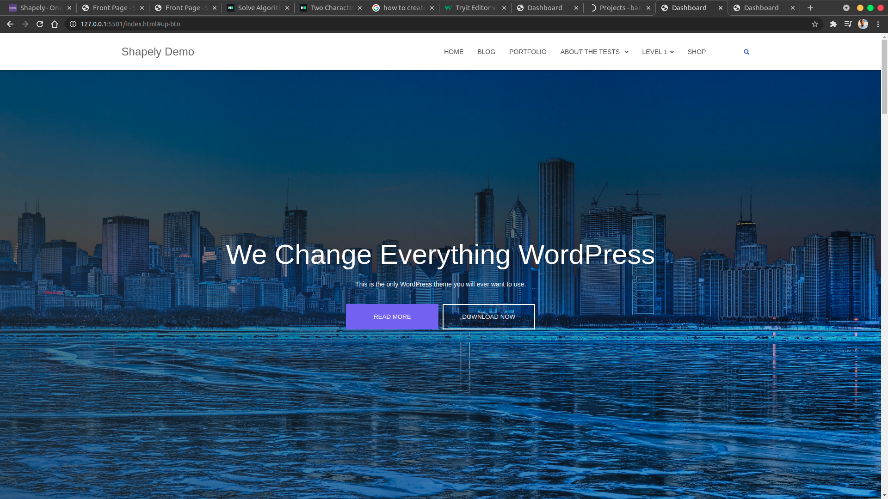Open the Portfolio menu item
This screenshot has width=888, height=499.
(528, 52)
